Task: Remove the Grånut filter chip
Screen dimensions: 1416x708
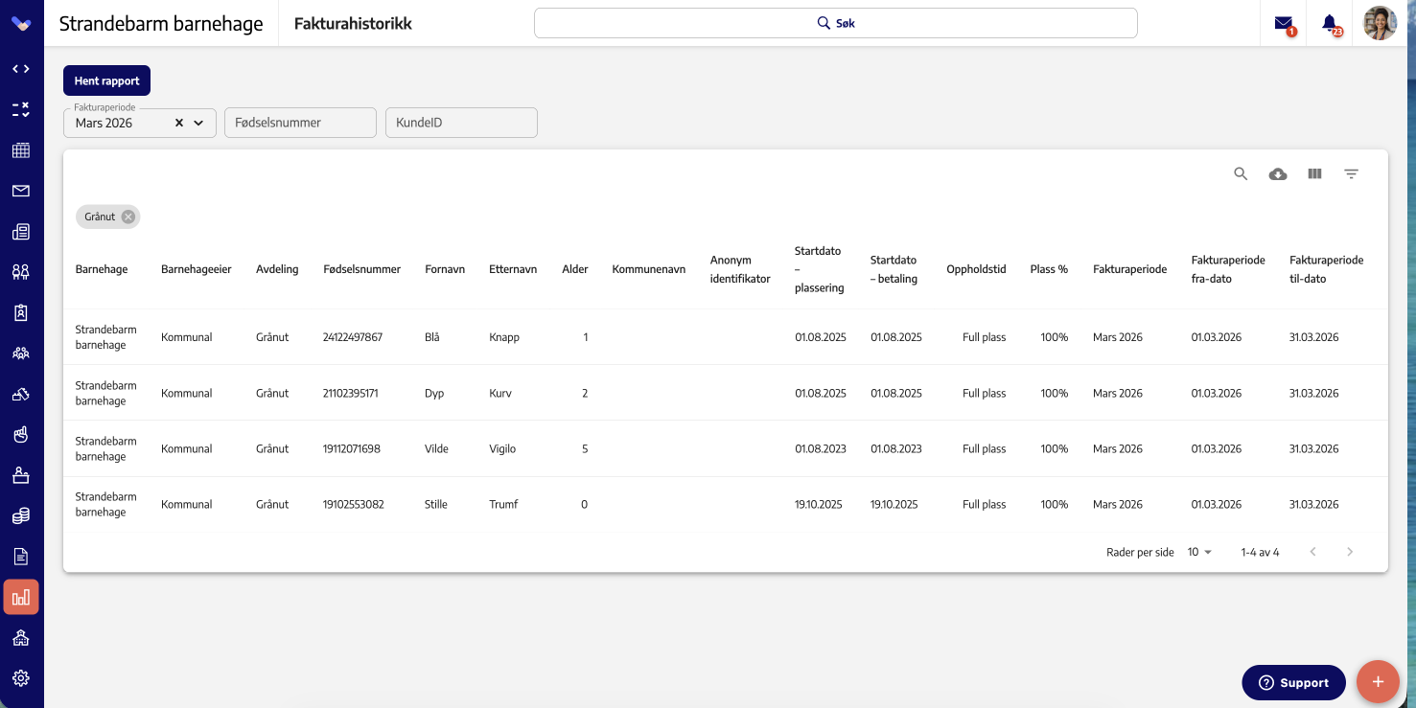Action: pyautogui.click(x=128, y=217)
